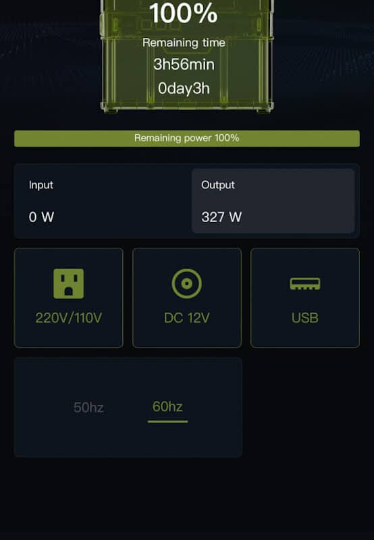374x540 pixels.
Task: Open the Input power panel
Action: pos(103,200)
